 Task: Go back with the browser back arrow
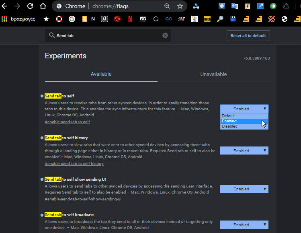tap(4, 6)
